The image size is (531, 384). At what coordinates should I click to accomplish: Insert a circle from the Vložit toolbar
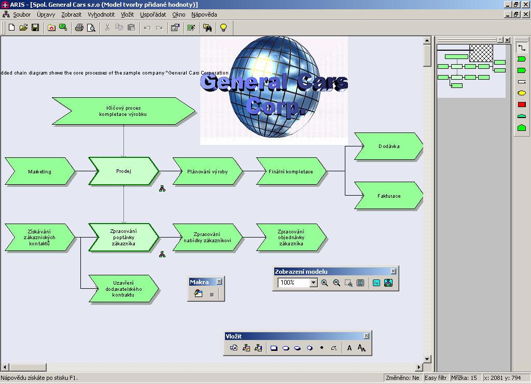[310, 348]
